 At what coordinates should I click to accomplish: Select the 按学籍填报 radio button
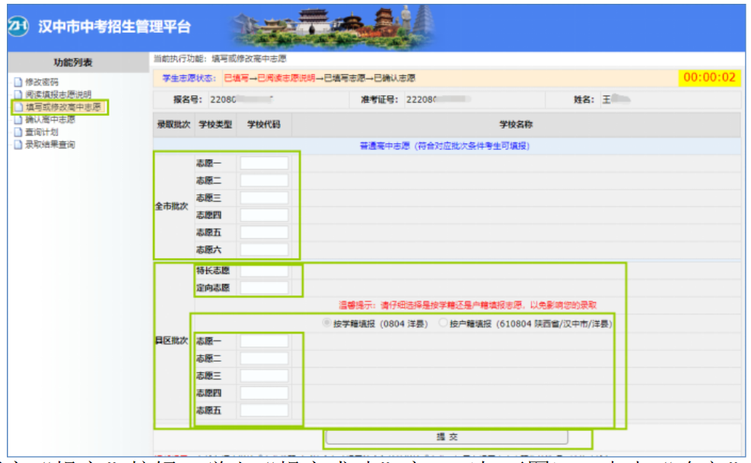coord(328,324)
